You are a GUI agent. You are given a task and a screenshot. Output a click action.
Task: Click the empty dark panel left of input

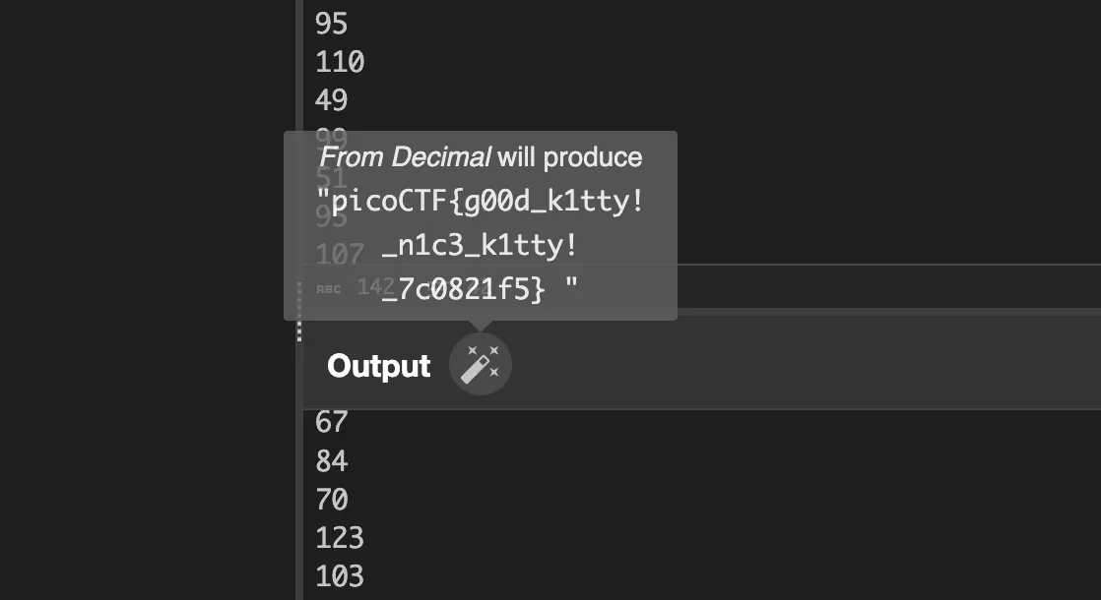[x=146, y=295]
